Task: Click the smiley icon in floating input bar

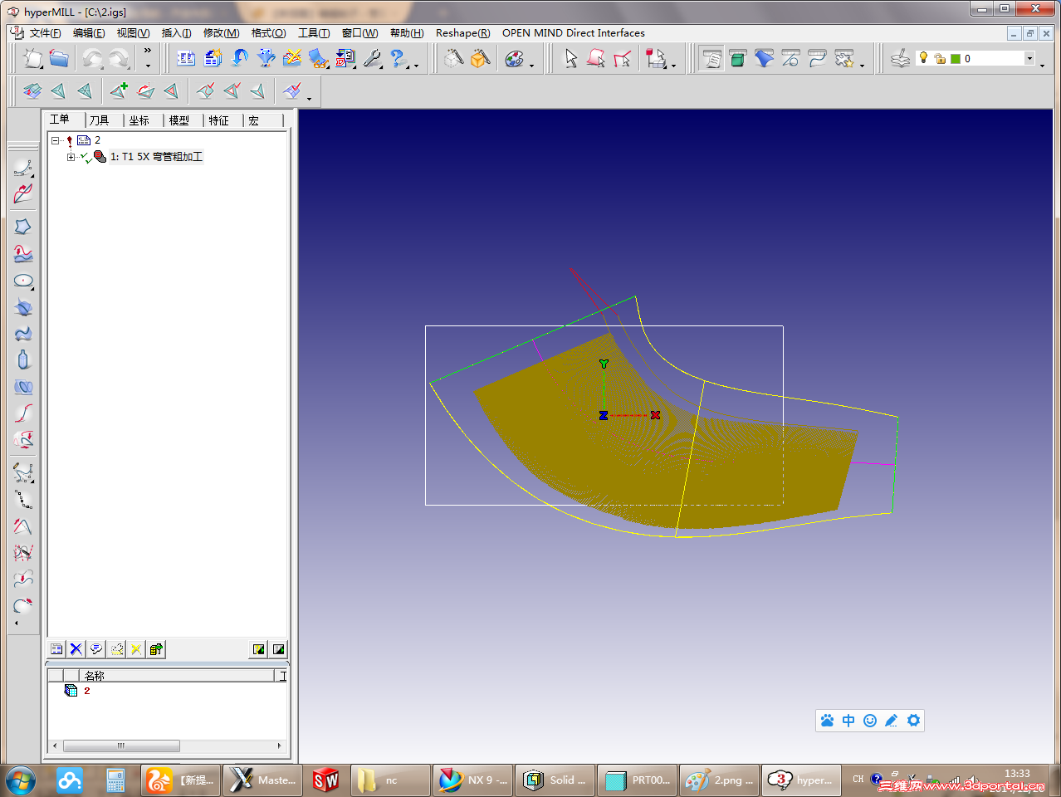Action: point(870,721)
